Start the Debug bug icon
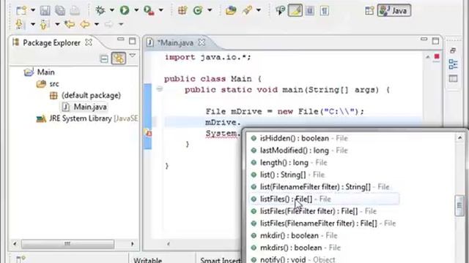This screenshot has height=263, width=469. [x=100, y=11]
